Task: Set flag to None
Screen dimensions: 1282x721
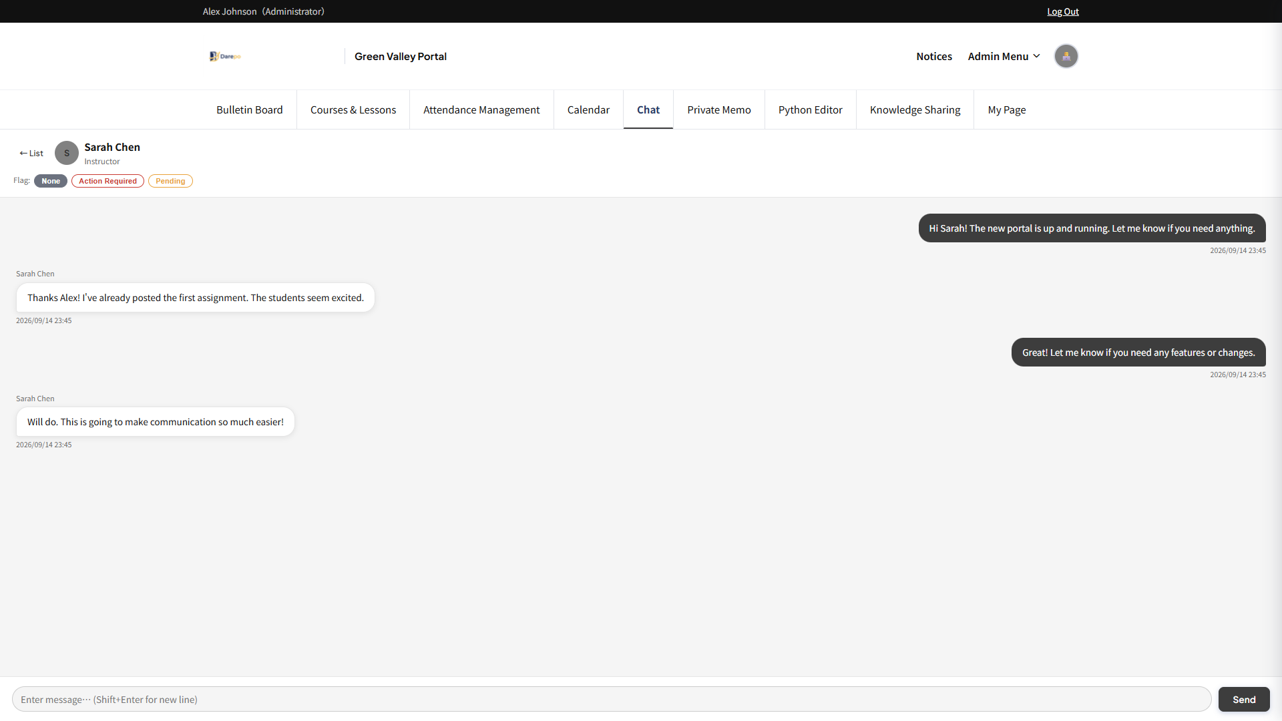Action: click(51, 181)
